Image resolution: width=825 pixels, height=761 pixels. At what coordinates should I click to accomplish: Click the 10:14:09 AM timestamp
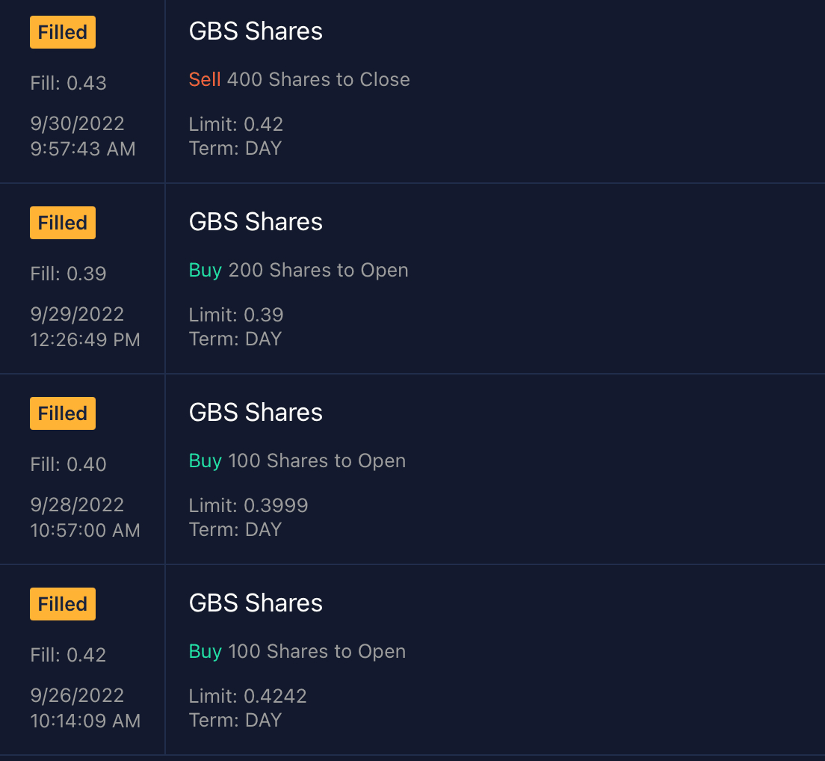pos(85,721)
